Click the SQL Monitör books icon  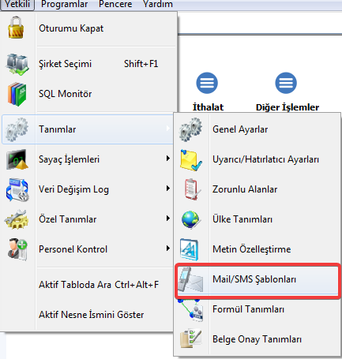coord(17,94)
